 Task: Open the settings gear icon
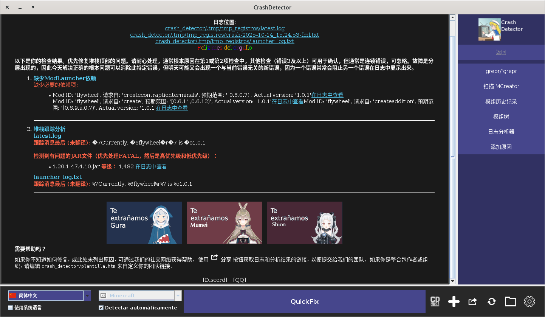(x=529, y=301)
